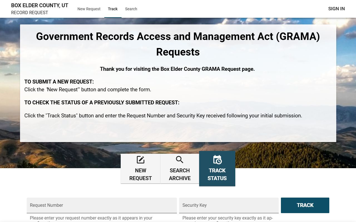Click the Search Archive magnifier icon

pos(180,160)
